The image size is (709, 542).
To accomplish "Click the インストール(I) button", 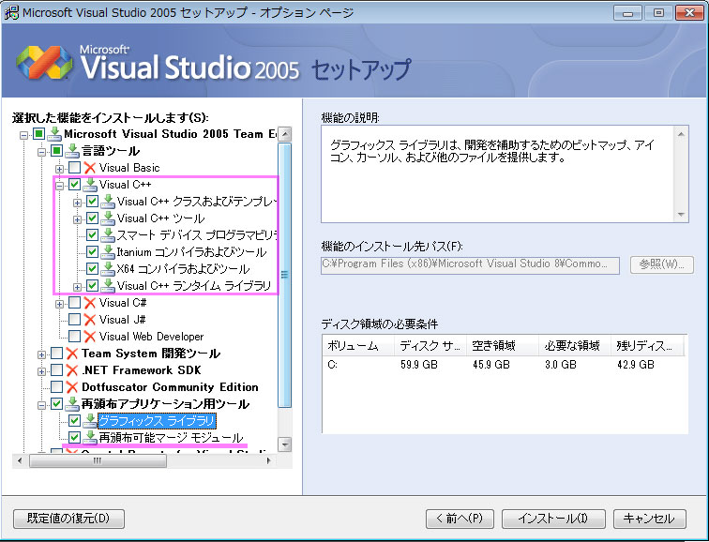I will click(x=553, y=519).
